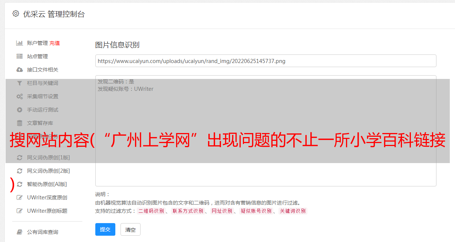455x242 pixels.
Task: Open UWriter原创标题 page
Action: pos(47,211)
